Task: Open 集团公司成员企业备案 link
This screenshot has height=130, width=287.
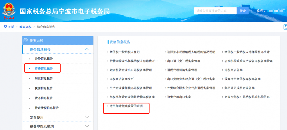Action: point(239,88)
